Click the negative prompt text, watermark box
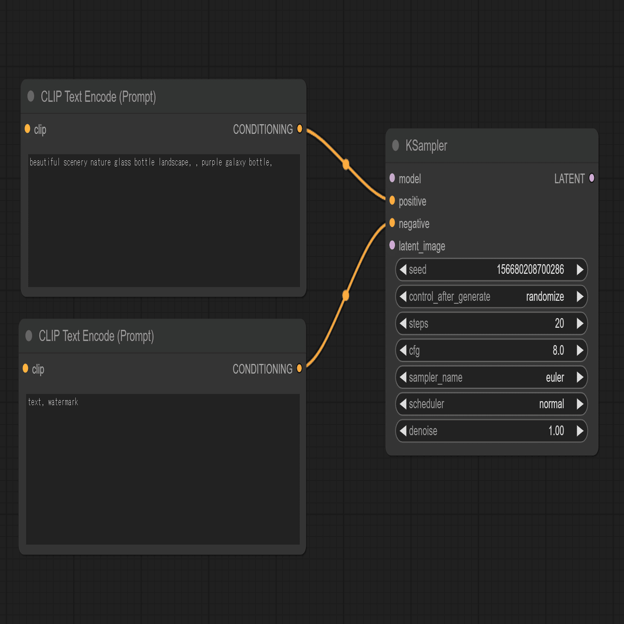Image resolution: width=624 pixels, height=624 pixels. click(x=163, y=469)
